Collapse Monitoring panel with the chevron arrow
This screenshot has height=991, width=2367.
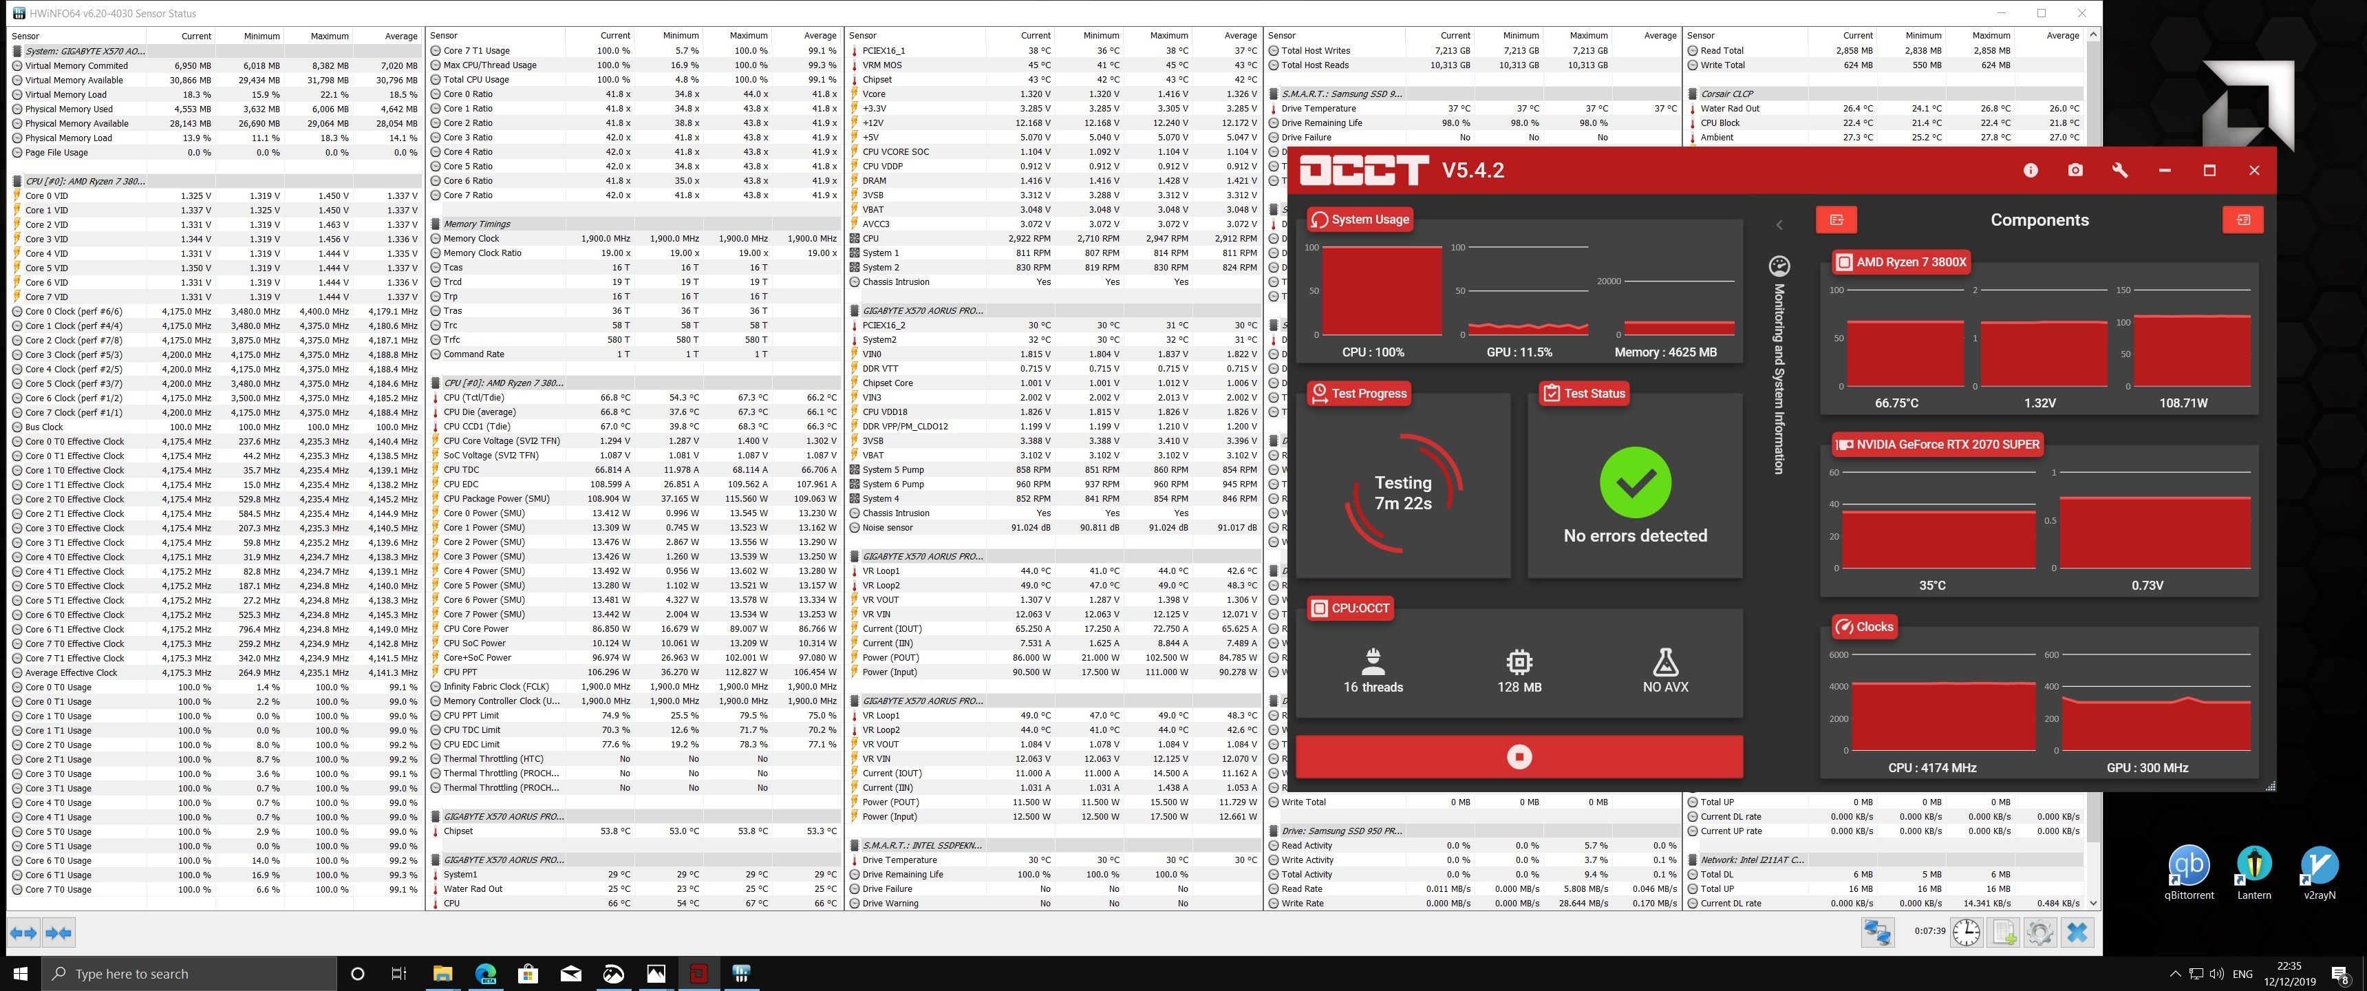(1779, 225)
